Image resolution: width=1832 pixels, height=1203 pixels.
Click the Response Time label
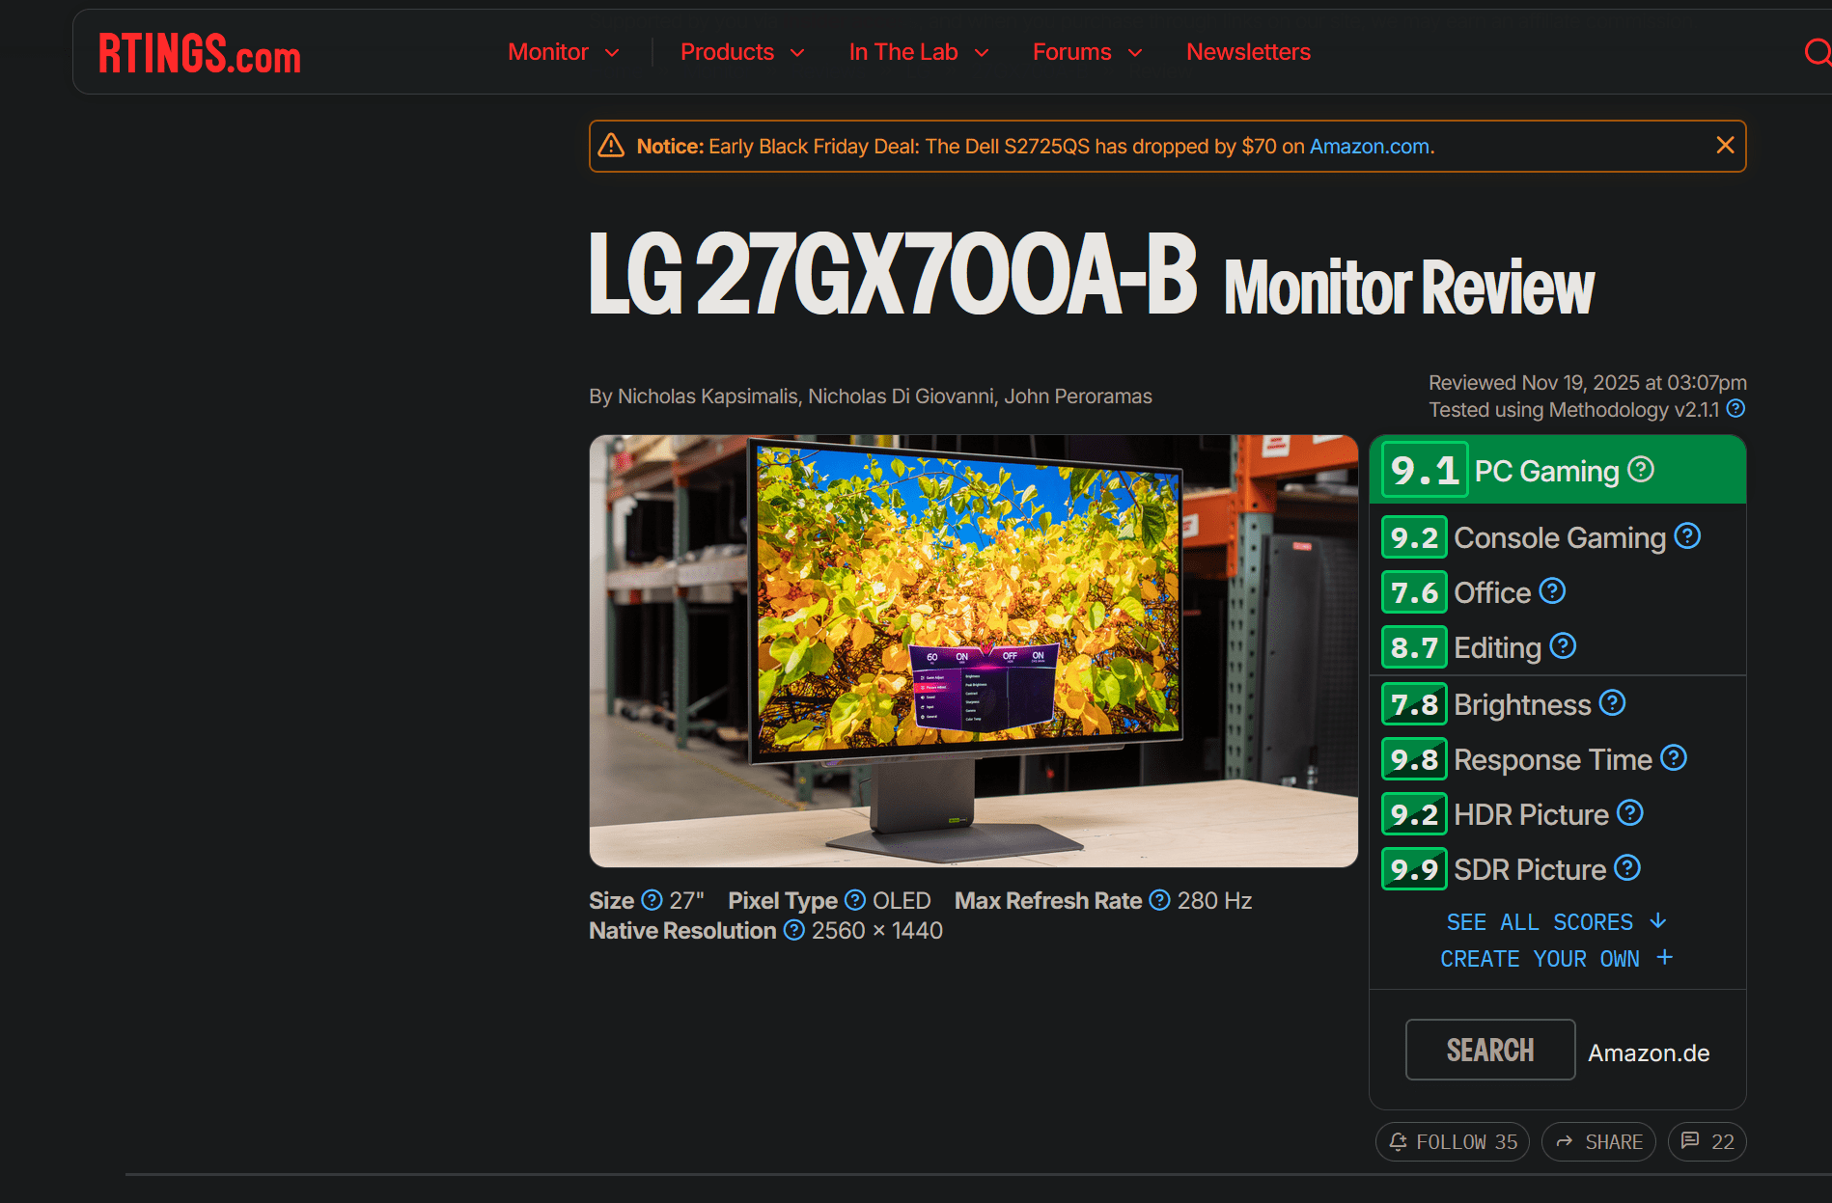tap(1553, 759)
